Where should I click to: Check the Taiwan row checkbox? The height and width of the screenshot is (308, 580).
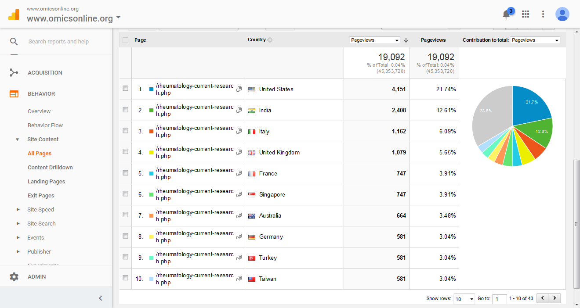click(126, 278)
